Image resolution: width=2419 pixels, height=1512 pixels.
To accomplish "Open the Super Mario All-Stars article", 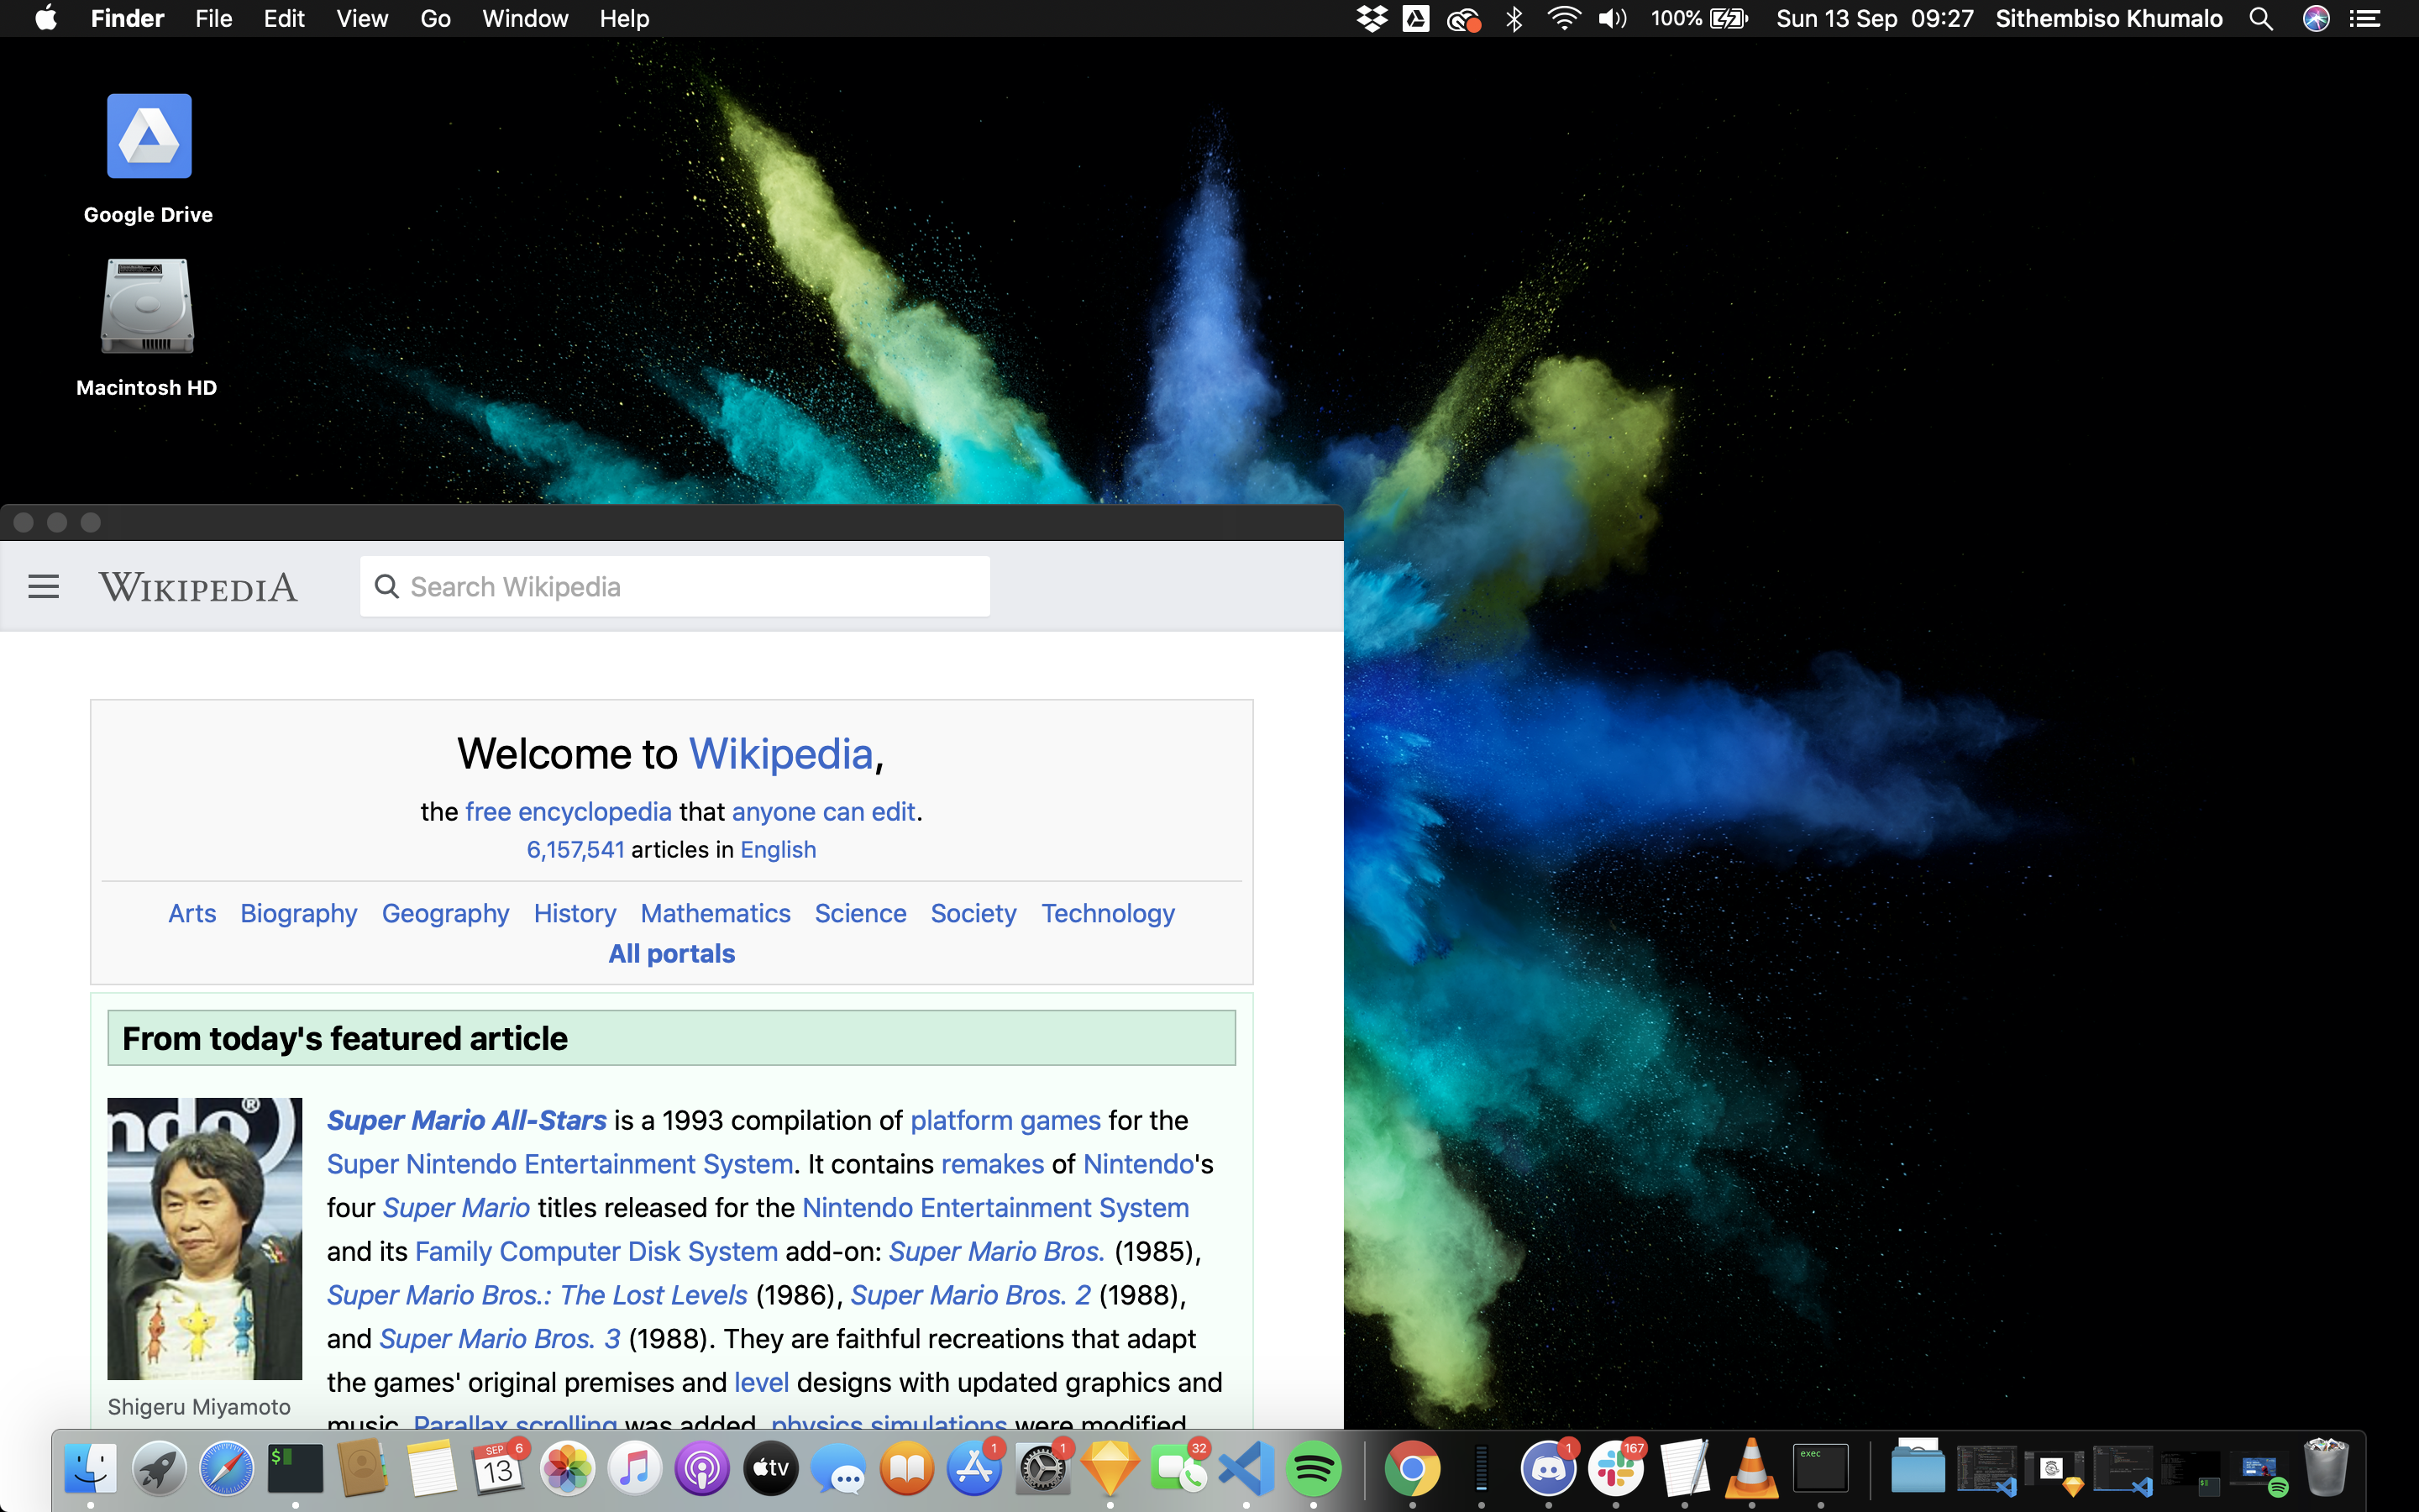I will coord(467,1120).
